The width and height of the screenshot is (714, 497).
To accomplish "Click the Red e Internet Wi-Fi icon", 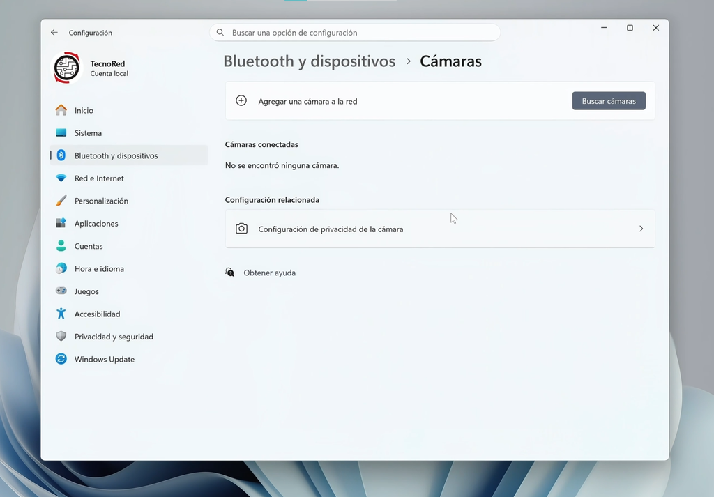I will tap(61, 178).
